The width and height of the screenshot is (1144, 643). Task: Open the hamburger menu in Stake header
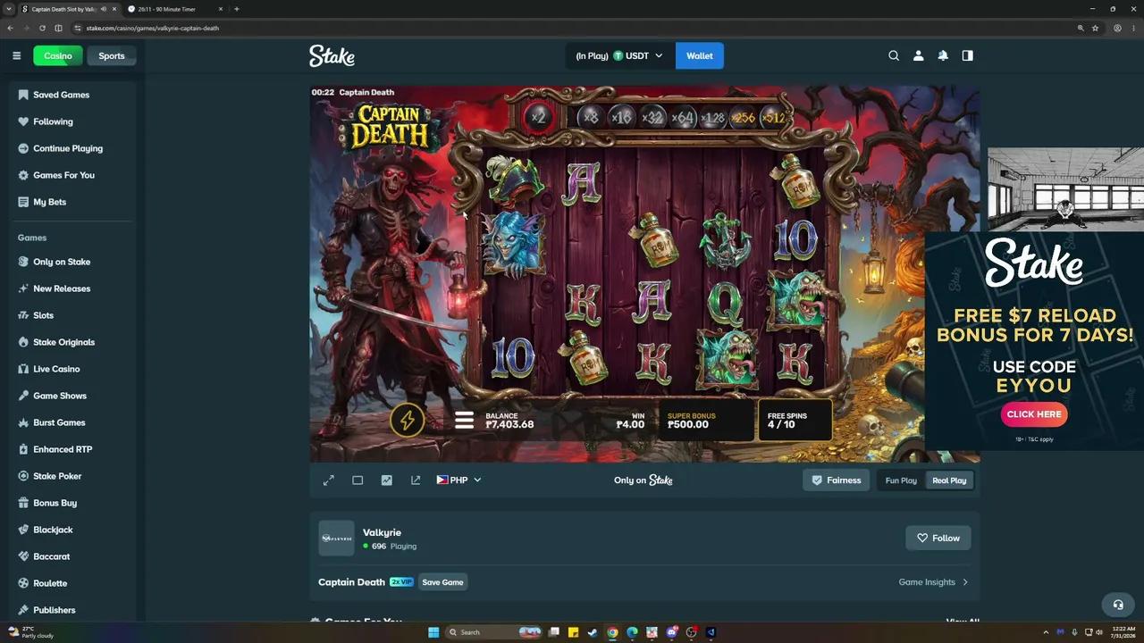tap(16, 55)
